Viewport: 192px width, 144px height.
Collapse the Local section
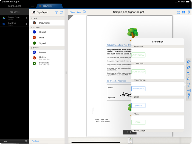click(32, 18)
